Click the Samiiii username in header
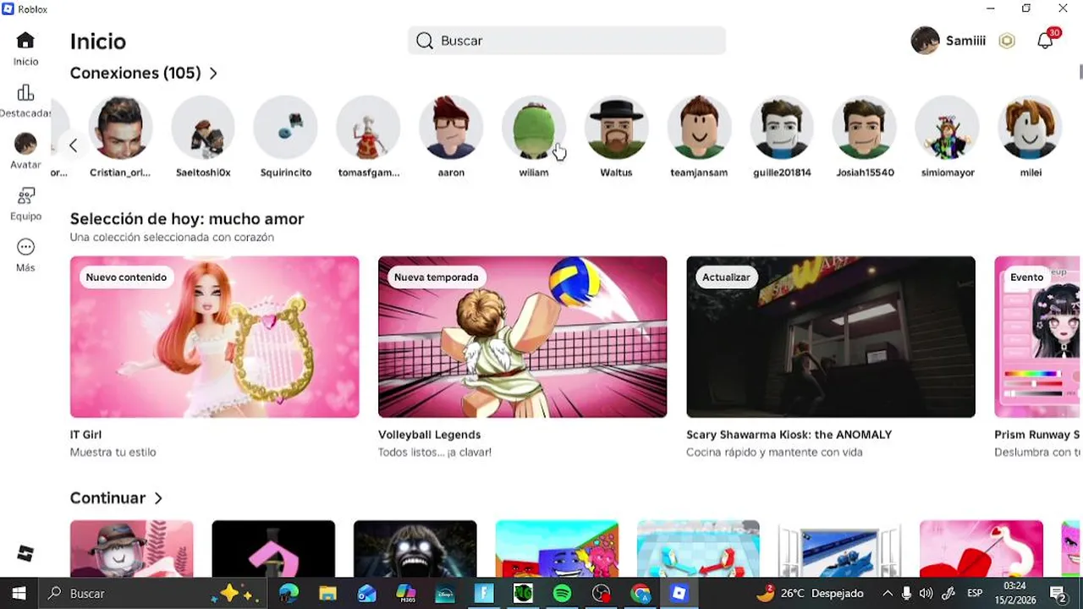 pos(965,41)
